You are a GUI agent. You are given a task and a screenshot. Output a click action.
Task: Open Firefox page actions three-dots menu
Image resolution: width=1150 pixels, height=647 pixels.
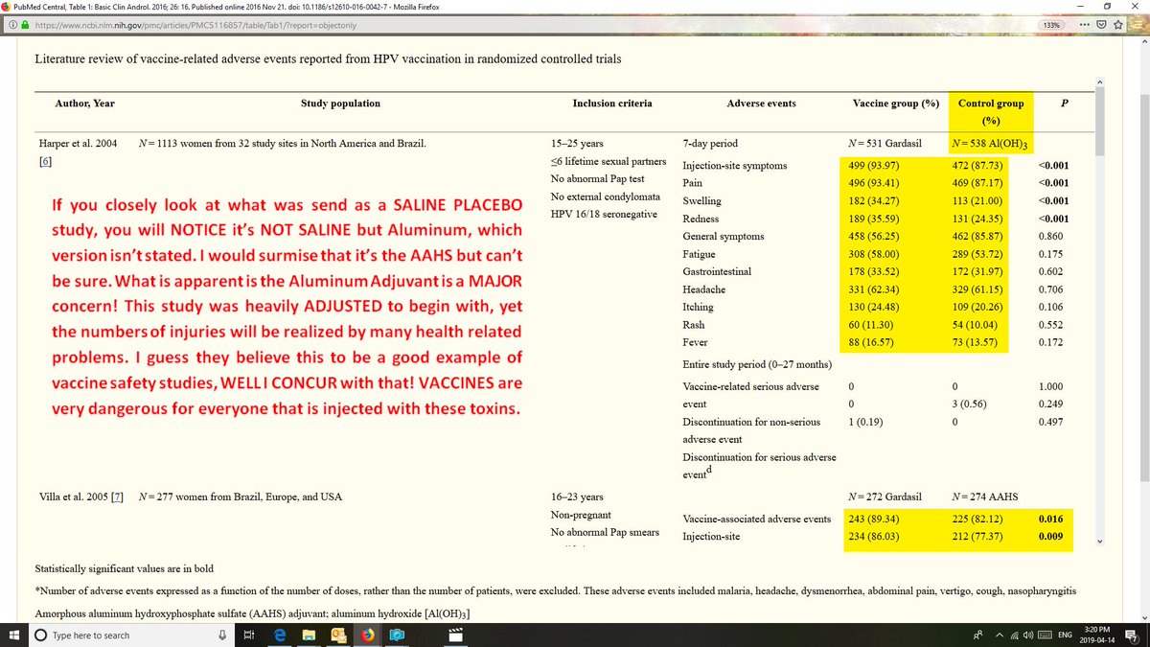[x=1085, y=25]
